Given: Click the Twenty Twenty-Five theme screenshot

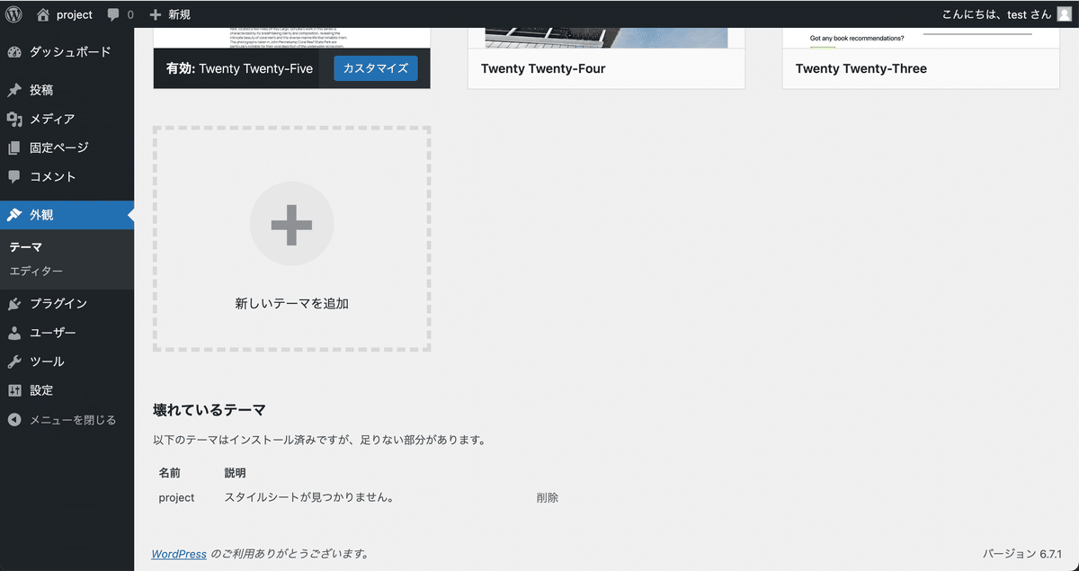Looking at the screenshot, I should [x=291, y=38].
